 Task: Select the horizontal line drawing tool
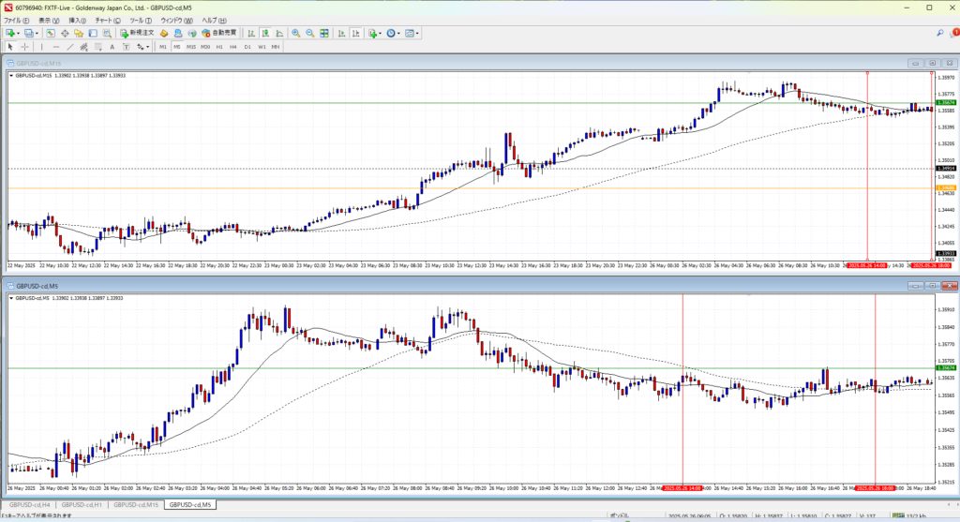tap(57, 47)
